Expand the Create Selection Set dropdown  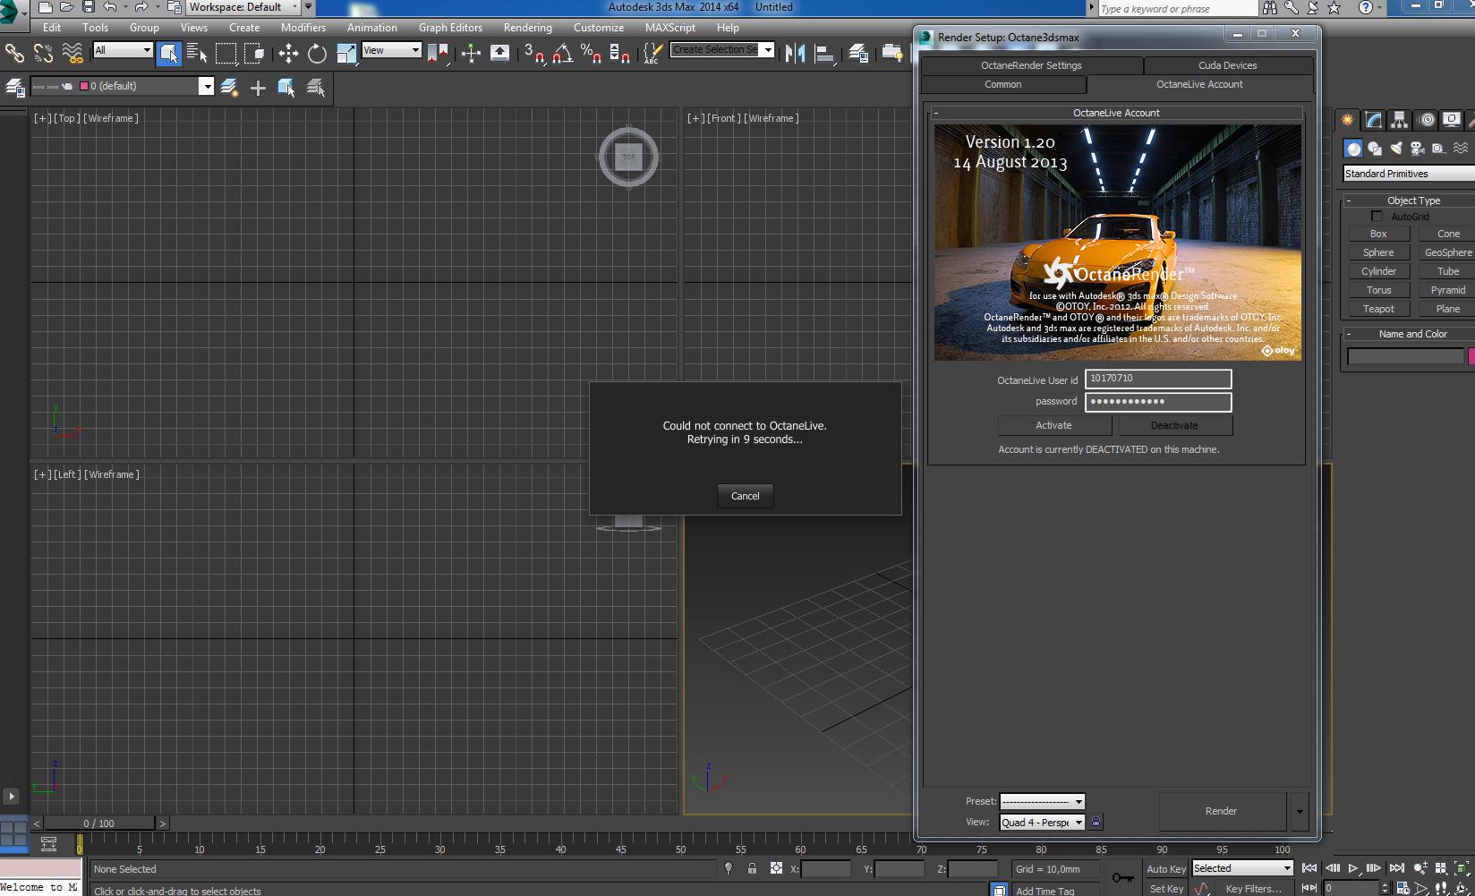(x=768, y=50)
